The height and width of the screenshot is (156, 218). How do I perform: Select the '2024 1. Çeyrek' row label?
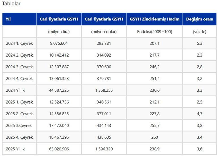(x=19, y=44)
